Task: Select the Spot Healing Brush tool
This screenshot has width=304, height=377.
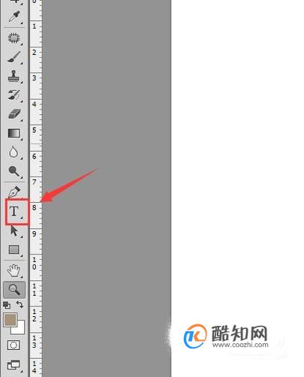Action: [x=14, y=38]
